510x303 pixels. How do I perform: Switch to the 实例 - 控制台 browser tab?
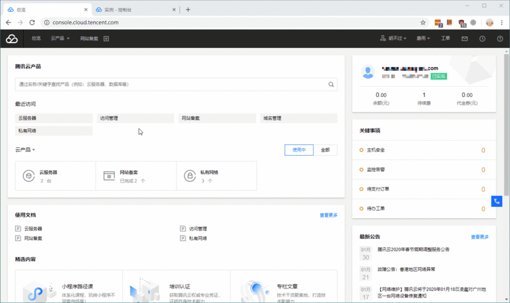pos(135,10)
